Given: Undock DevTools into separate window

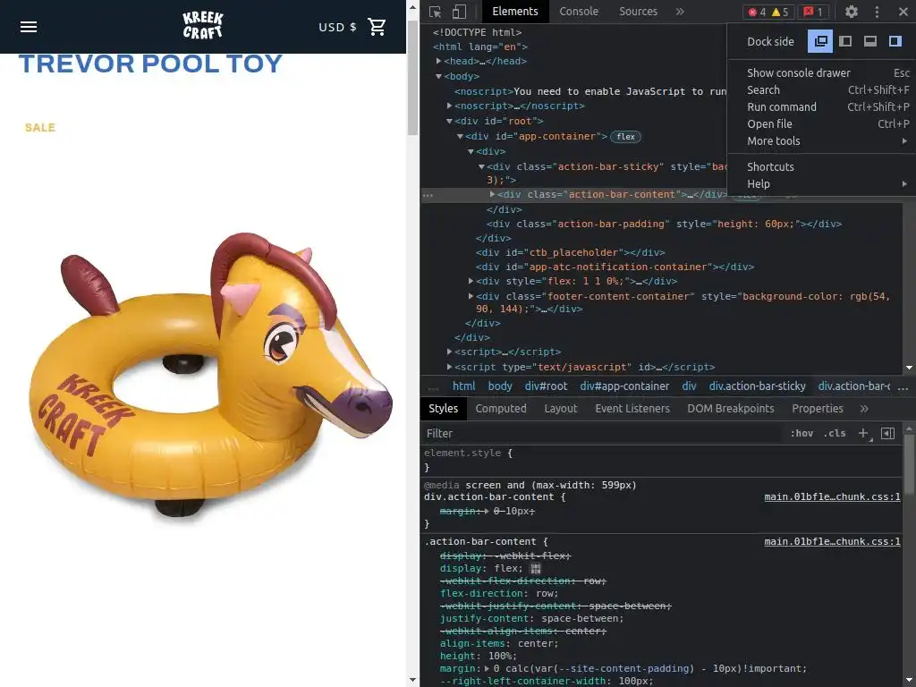Looking at the screenshot, I should 820,41.
